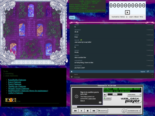Click the 'Just came by to say hello!' message
This screenshot has width=155, height=116.
(83, 42)
